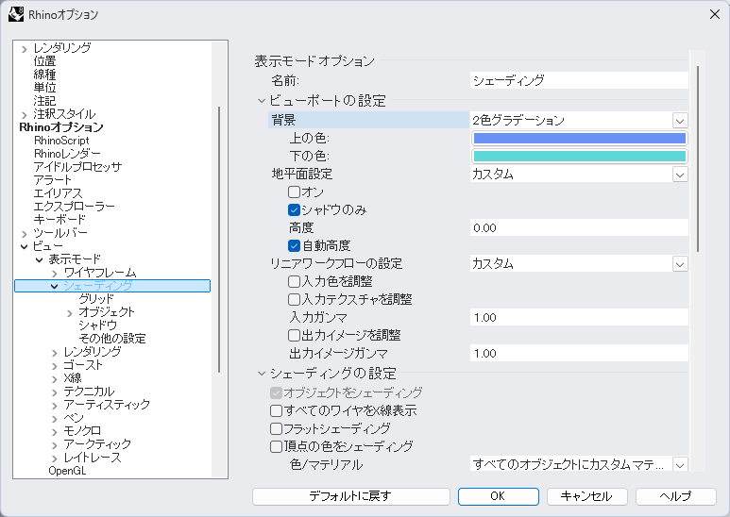Open the 背景 dropdown showing 2色グラデーション
Screen dimensions: 730x517
tap(680, 121)
